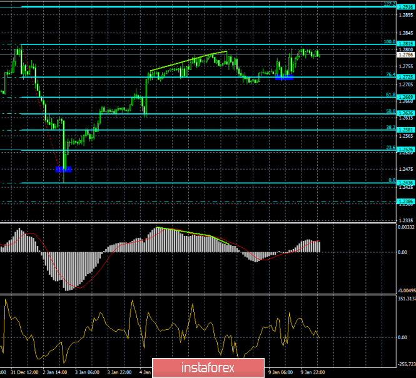Click the 351.3137 oscillator scale value

(x=405, y=299)
